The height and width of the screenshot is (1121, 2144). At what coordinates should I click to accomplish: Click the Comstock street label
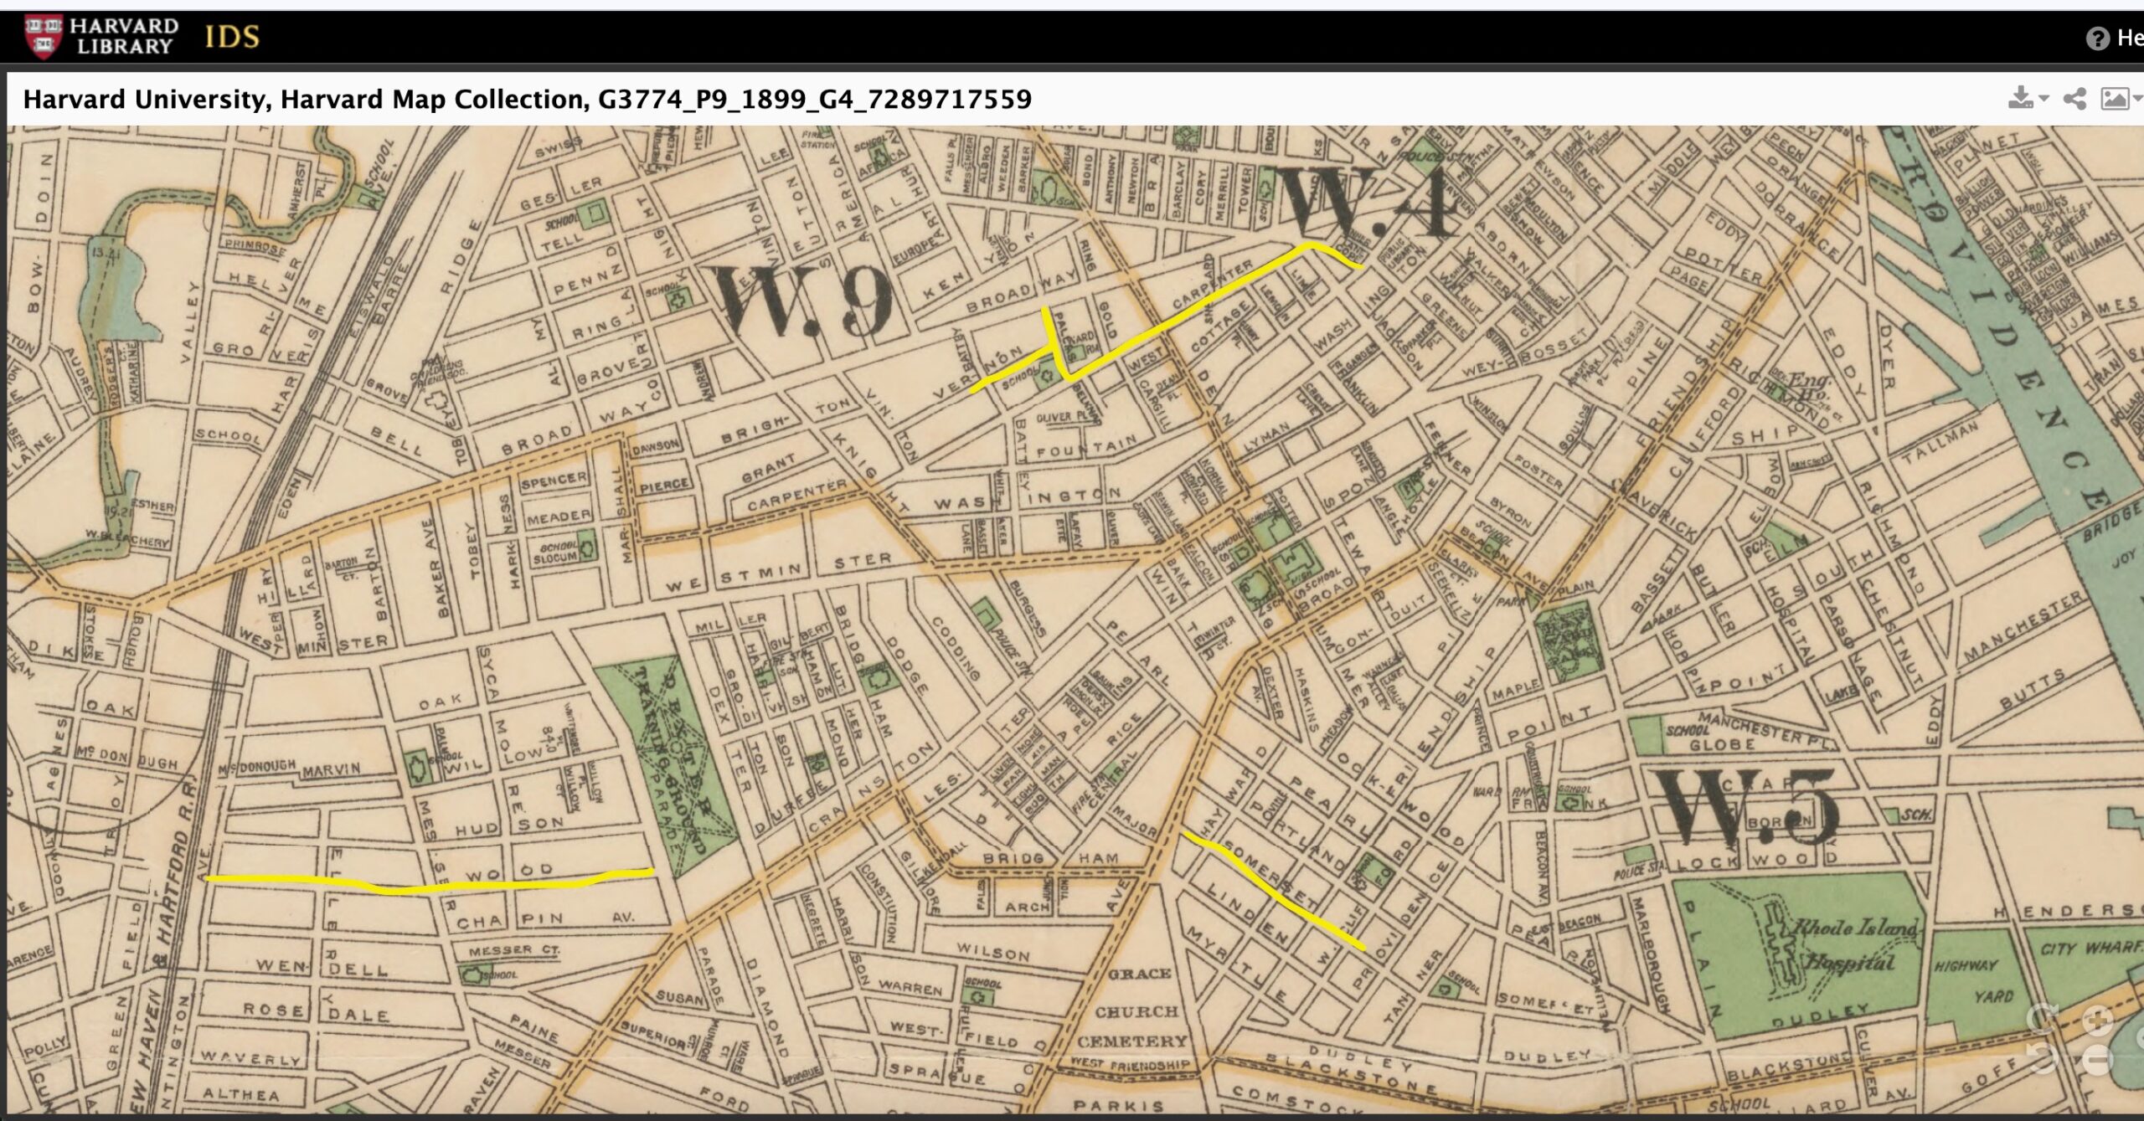click(1296, 1100)
